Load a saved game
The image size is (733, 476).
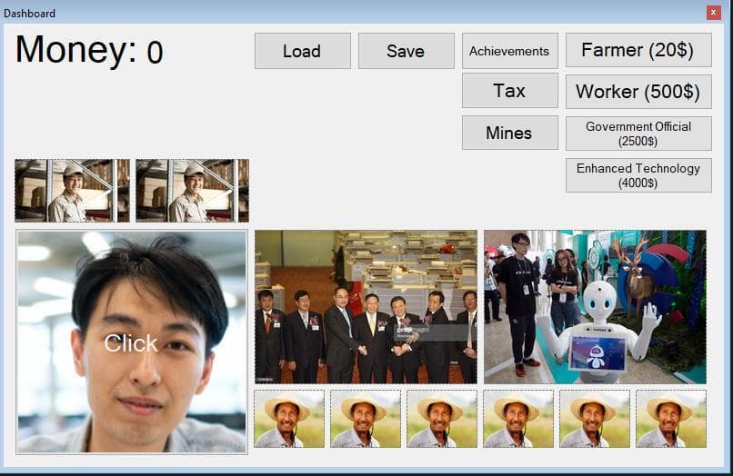[303, 51]
